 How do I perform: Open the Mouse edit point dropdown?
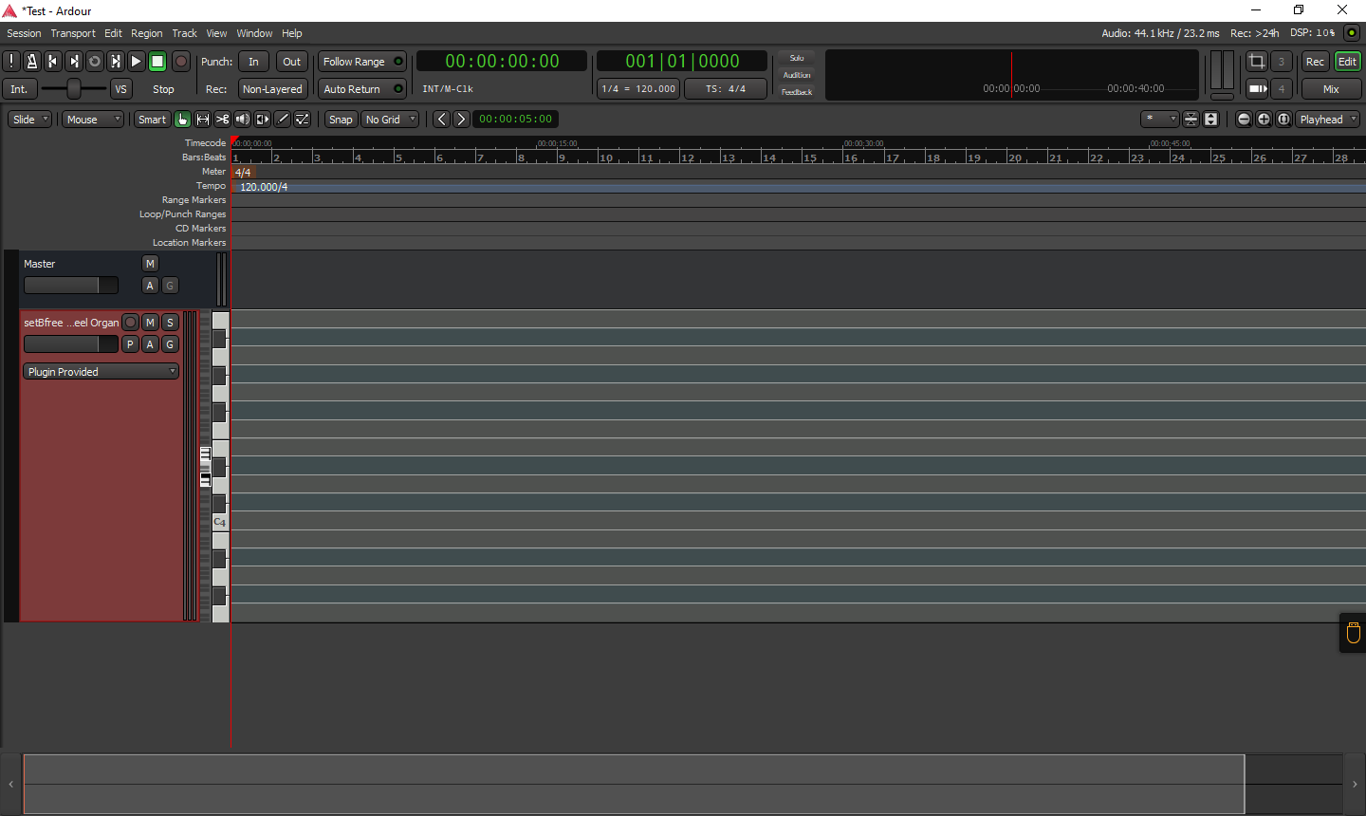click(x=93, y=120)
